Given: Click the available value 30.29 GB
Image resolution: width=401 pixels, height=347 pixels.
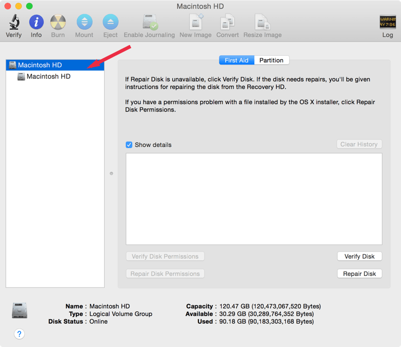Looking at the screenshot, I should [232, 314].
